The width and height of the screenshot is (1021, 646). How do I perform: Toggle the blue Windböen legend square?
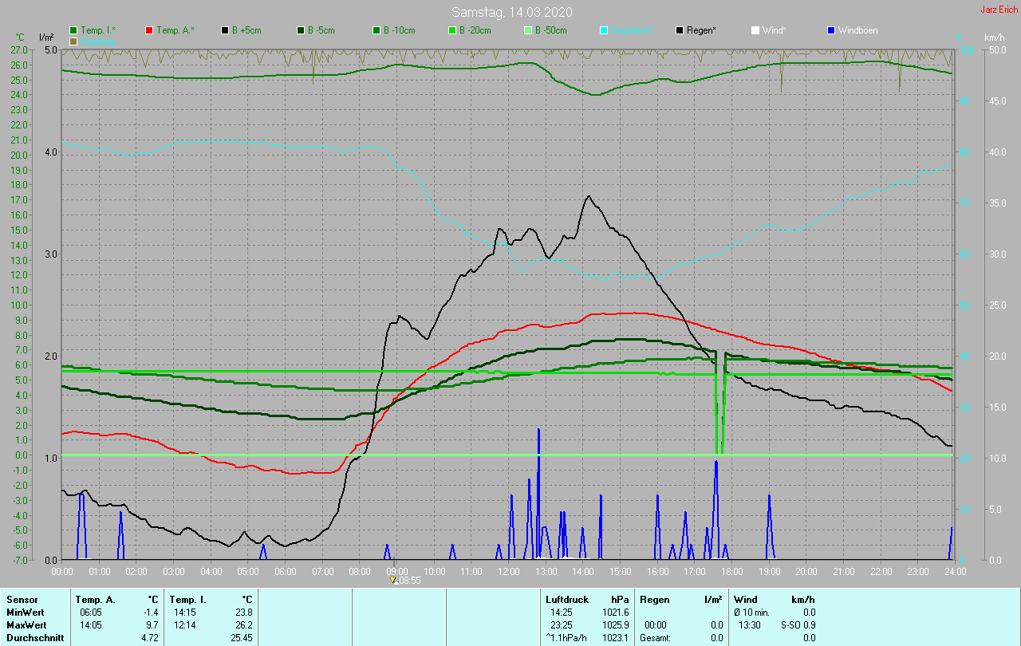(831, 30)
